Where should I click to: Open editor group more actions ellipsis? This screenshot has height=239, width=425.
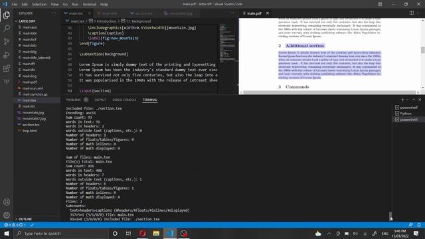[232, 13]
